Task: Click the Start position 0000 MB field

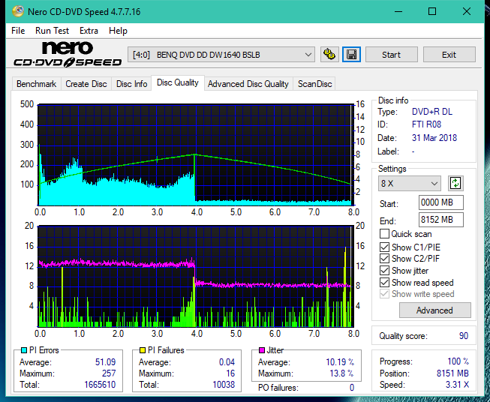Action: [440, 202]
